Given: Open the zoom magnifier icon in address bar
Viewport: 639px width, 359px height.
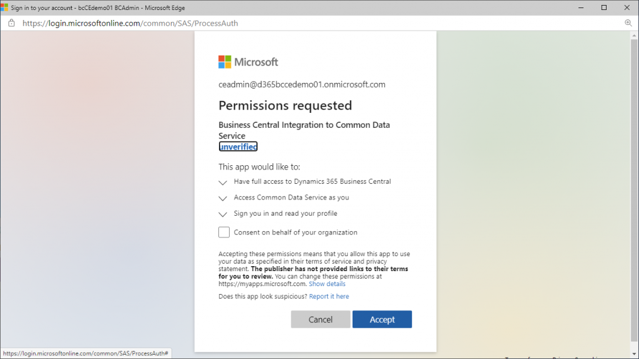Looking at the screenshot, I should [x=628, y=23].
